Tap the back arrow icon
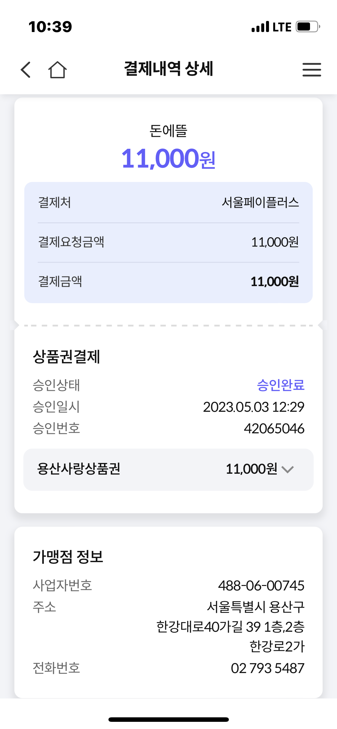The image size is (337, 729). click(x=26, y=70)
